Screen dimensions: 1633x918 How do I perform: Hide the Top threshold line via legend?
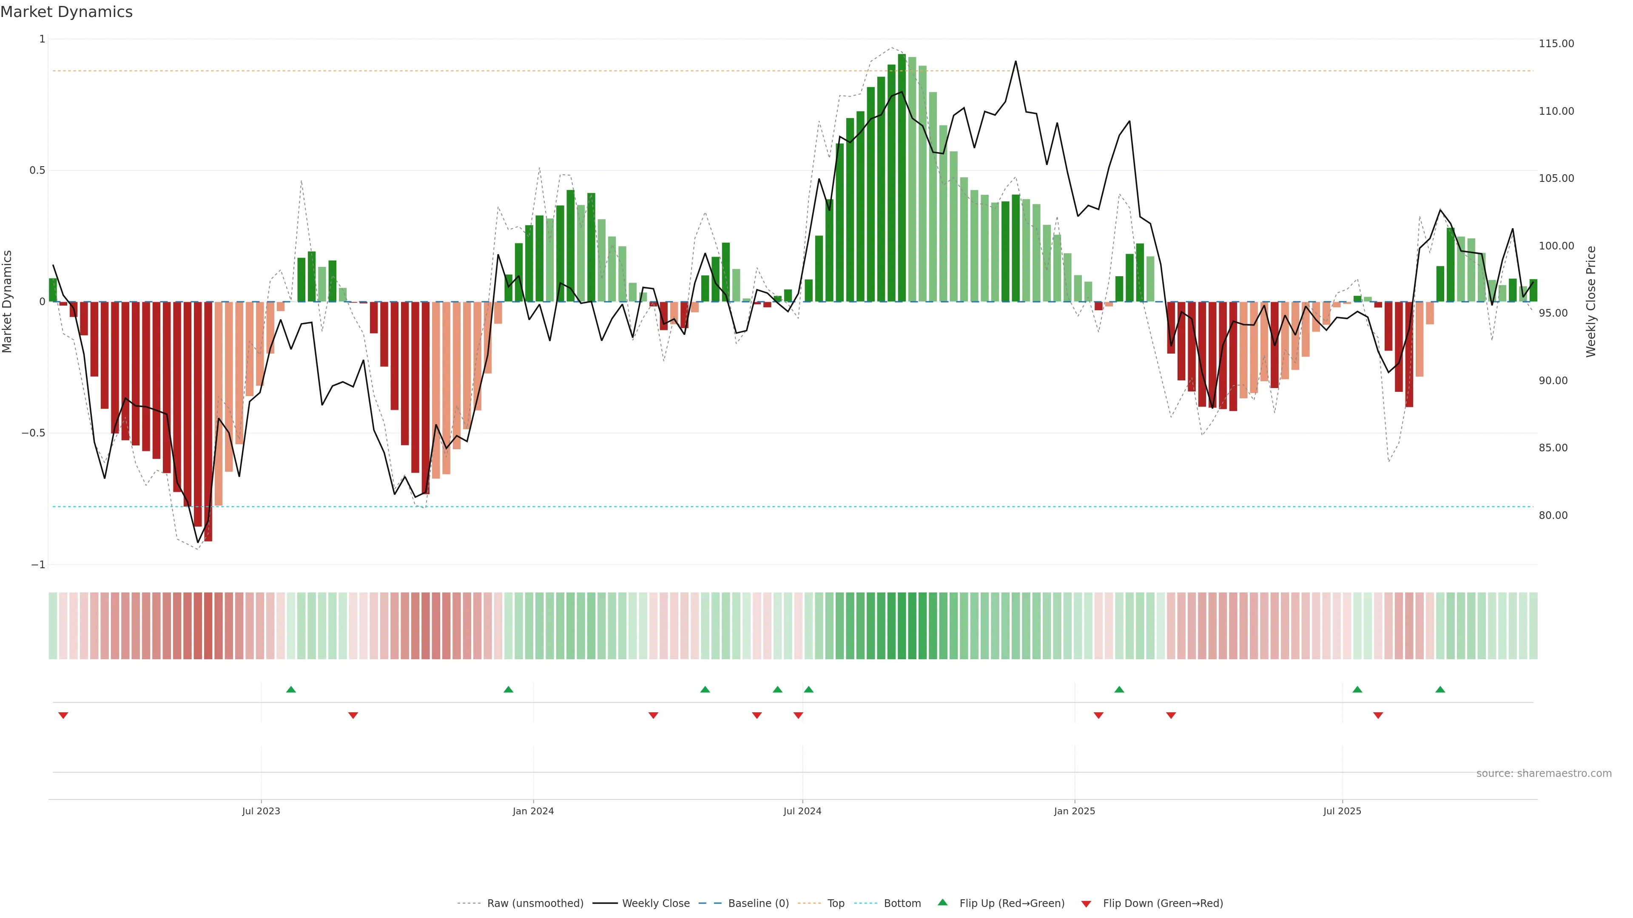pyautogui.click(x=836, y=904)
